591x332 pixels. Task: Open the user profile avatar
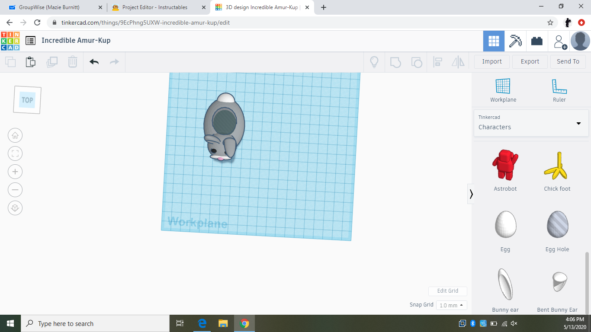point(580,41)
